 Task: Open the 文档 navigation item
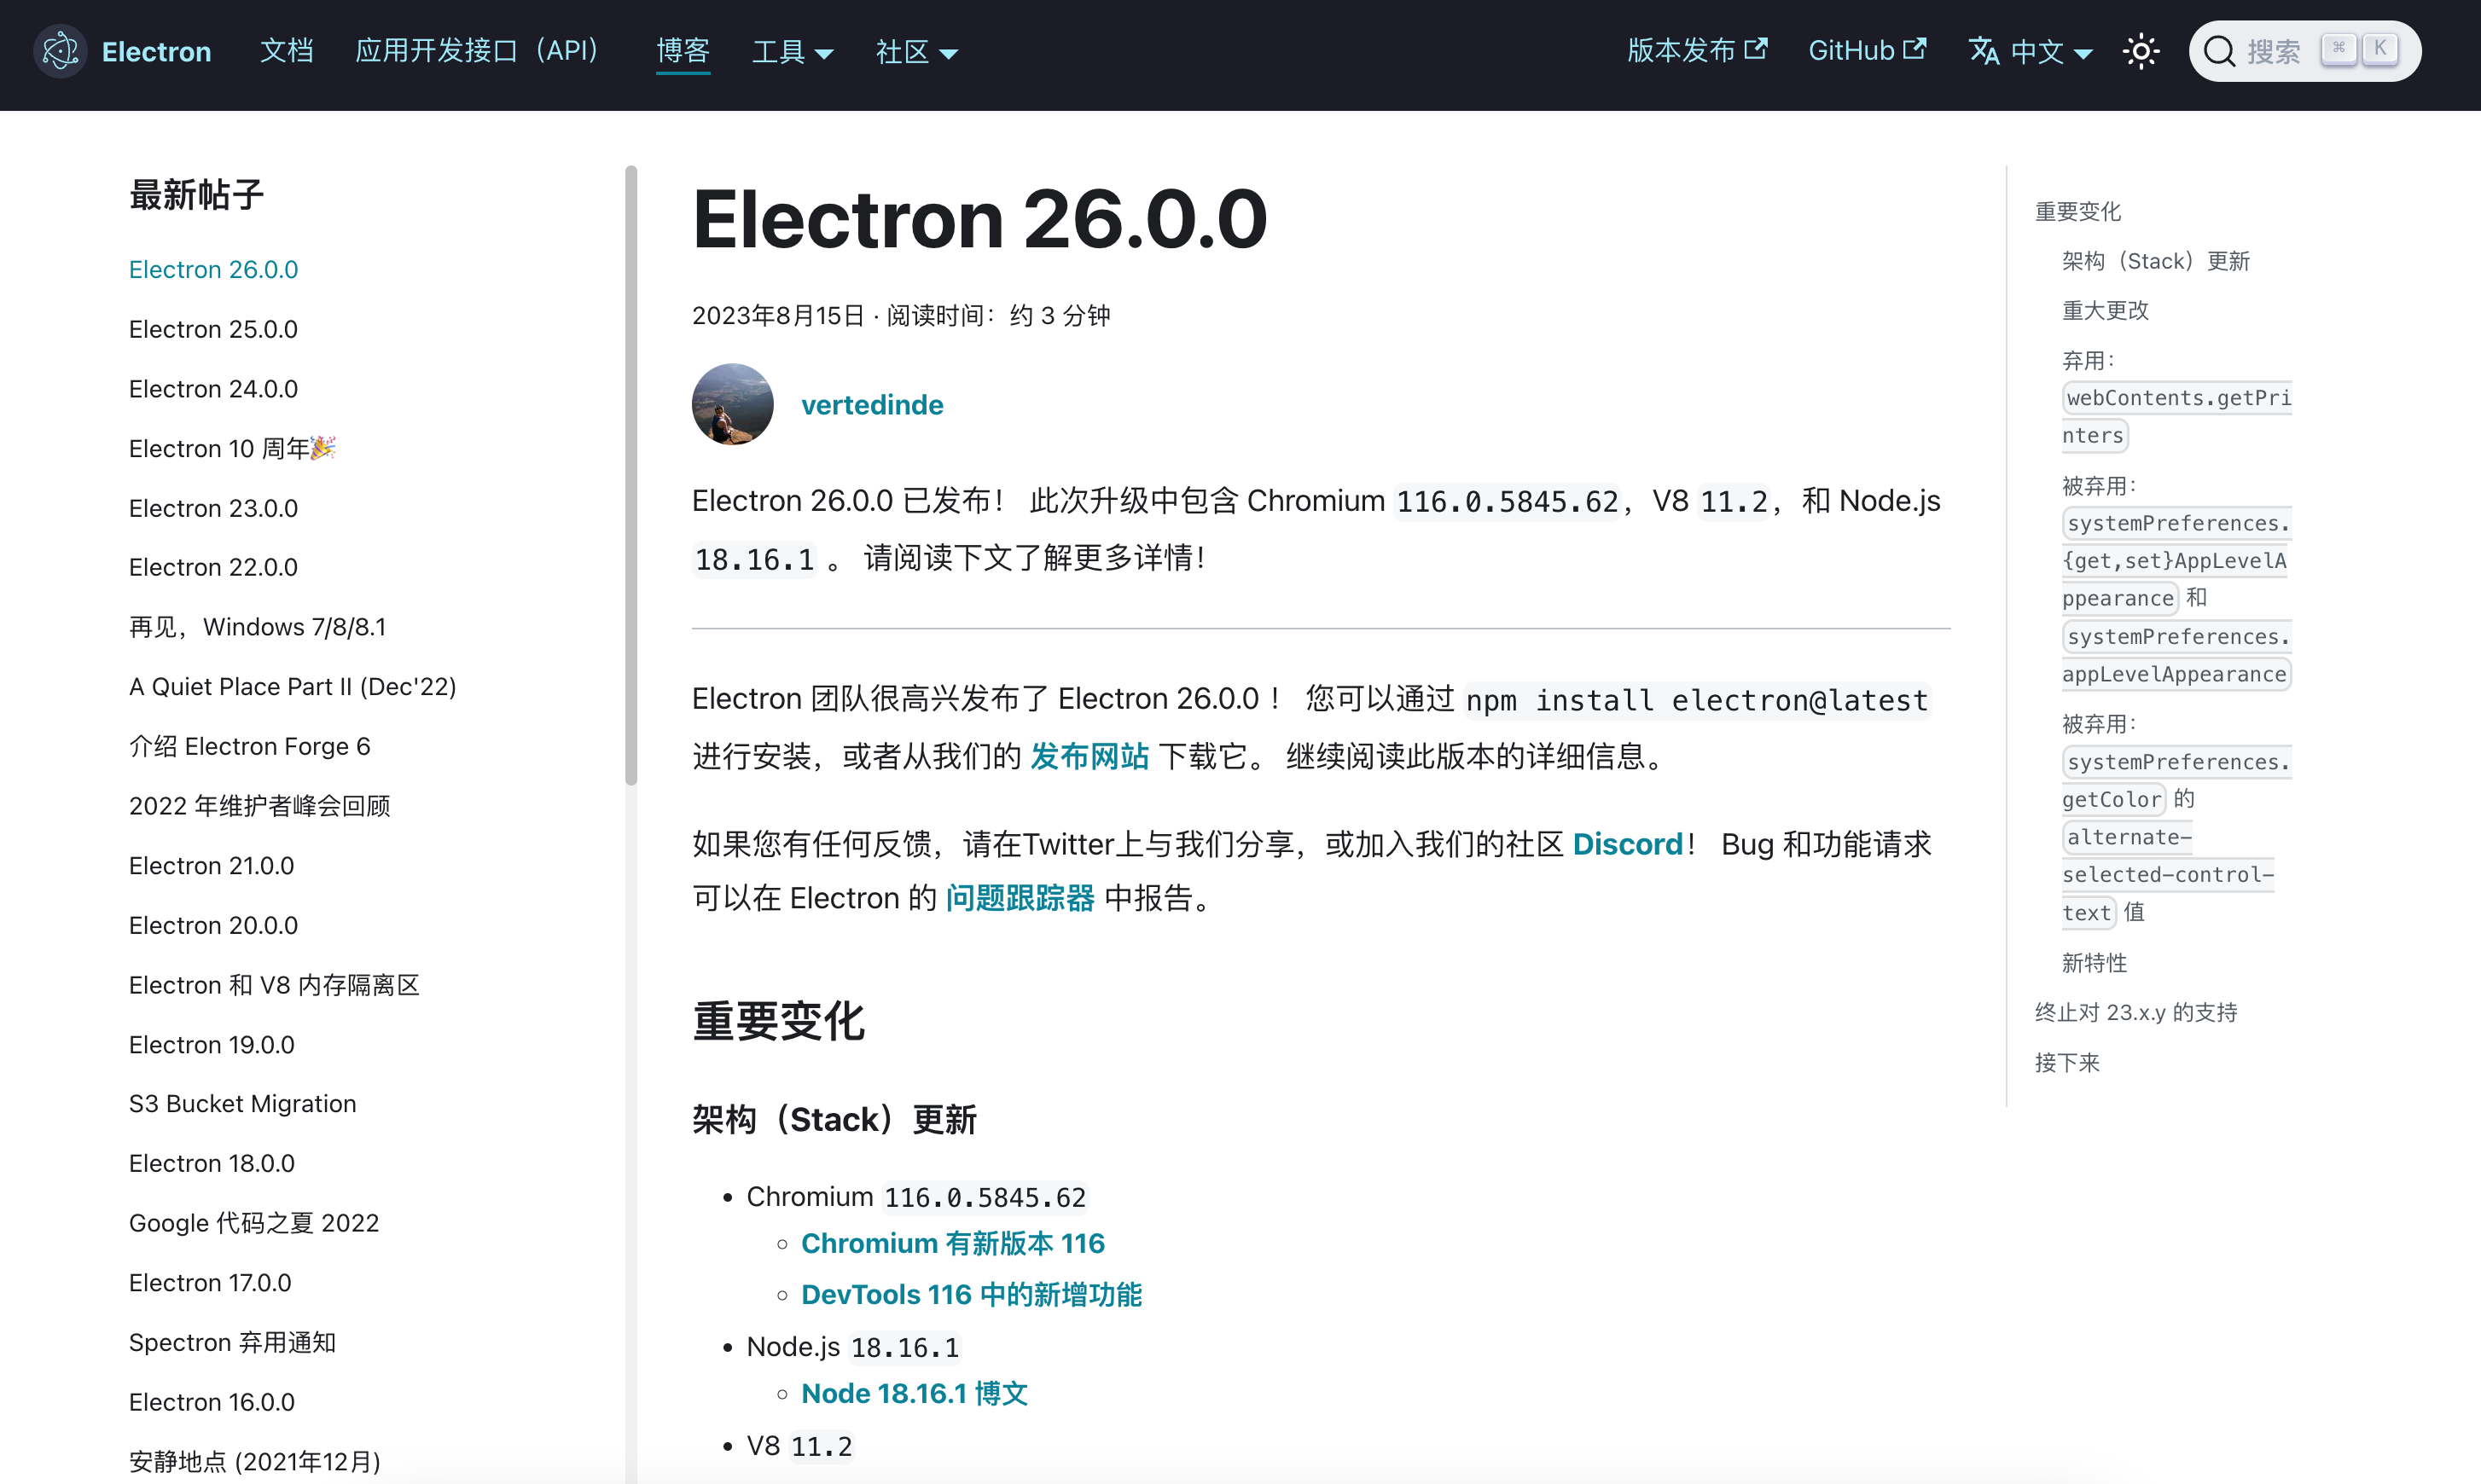[x=288, y=51]
